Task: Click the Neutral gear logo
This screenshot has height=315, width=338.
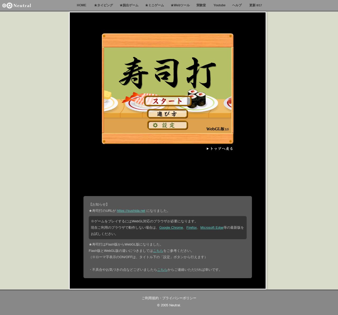Action: 16,6
